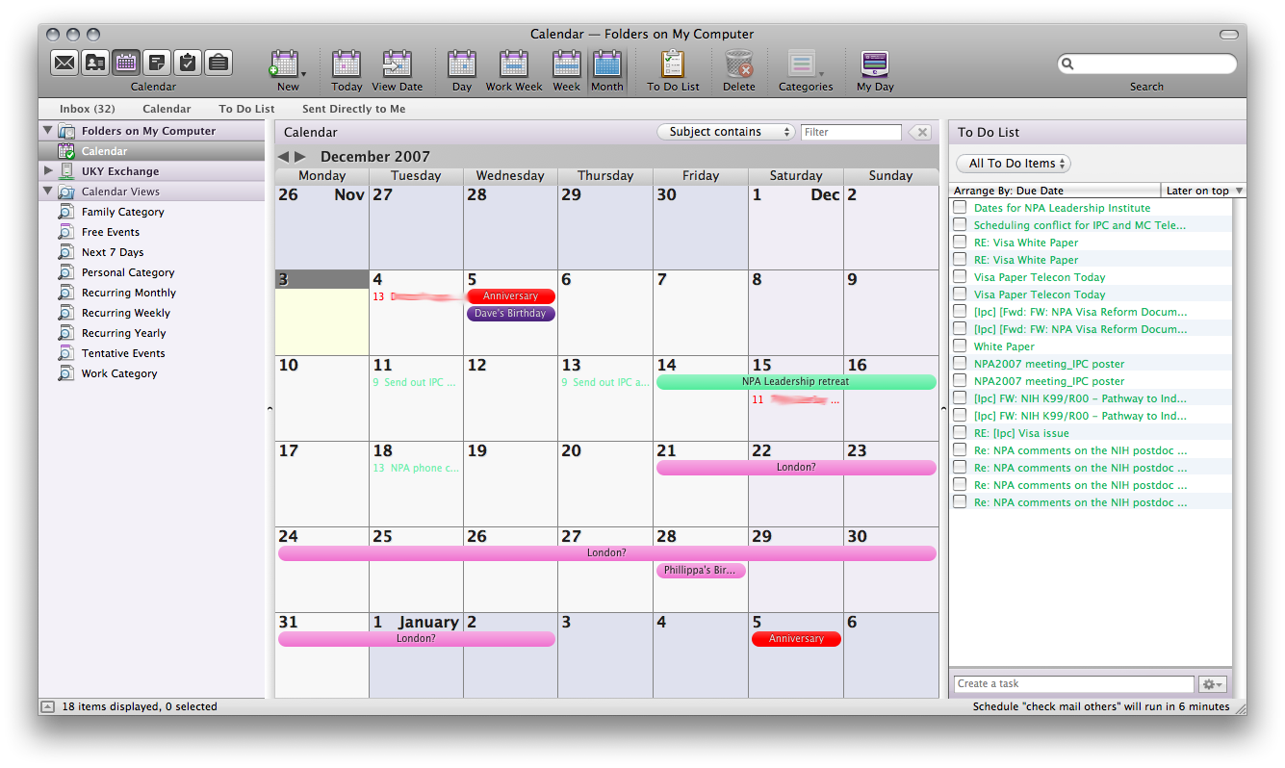Expand UKY Exchange folder
The image size is (1285, 768).
(x=48, y=170)
